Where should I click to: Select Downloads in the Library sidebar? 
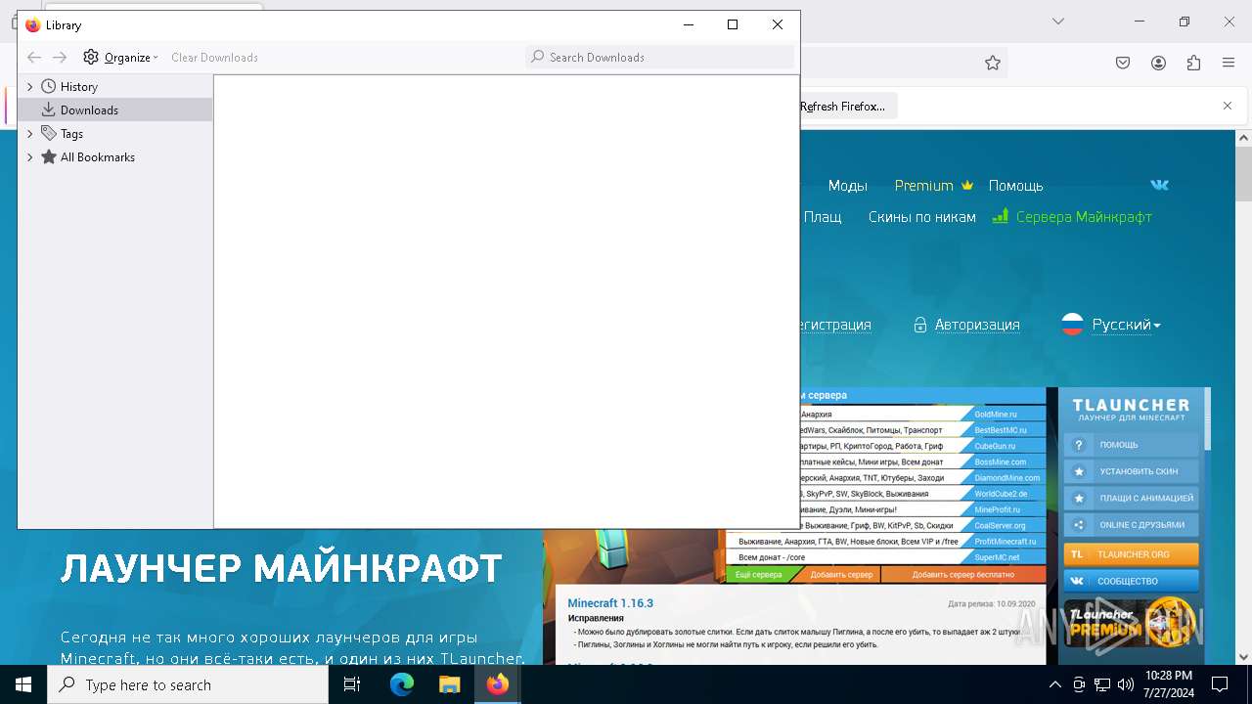[89, 110]
